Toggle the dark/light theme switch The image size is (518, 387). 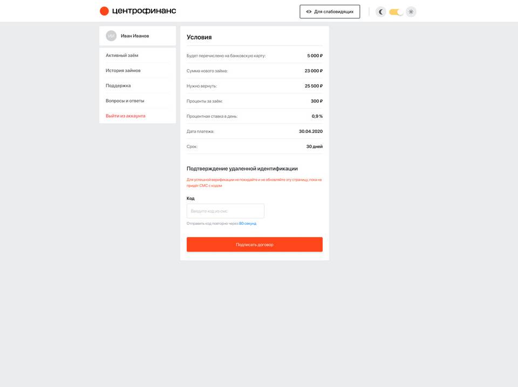396,12
